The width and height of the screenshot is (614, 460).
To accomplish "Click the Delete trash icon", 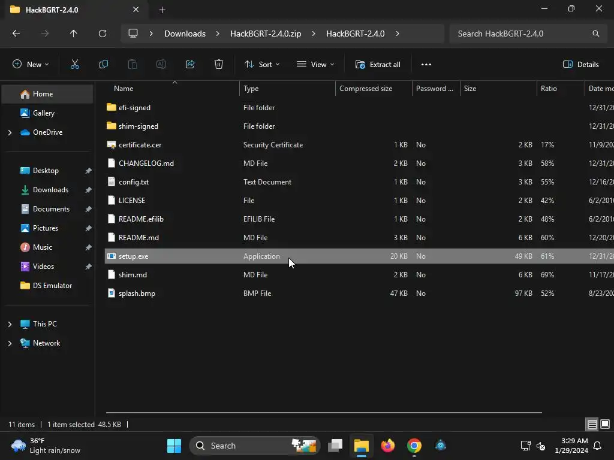I will tap(219, 65).
